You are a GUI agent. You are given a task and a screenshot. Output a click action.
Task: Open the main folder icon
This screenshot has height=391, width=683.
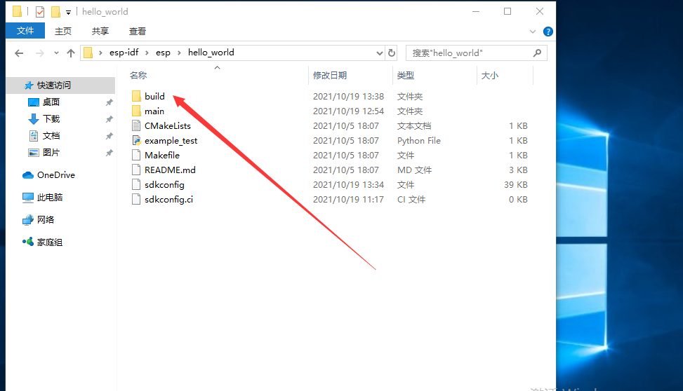coord(136,111)
